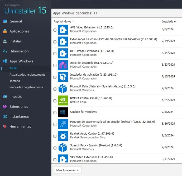Open the Herramientas section
The image size is (182, 176).
[20, 126]
